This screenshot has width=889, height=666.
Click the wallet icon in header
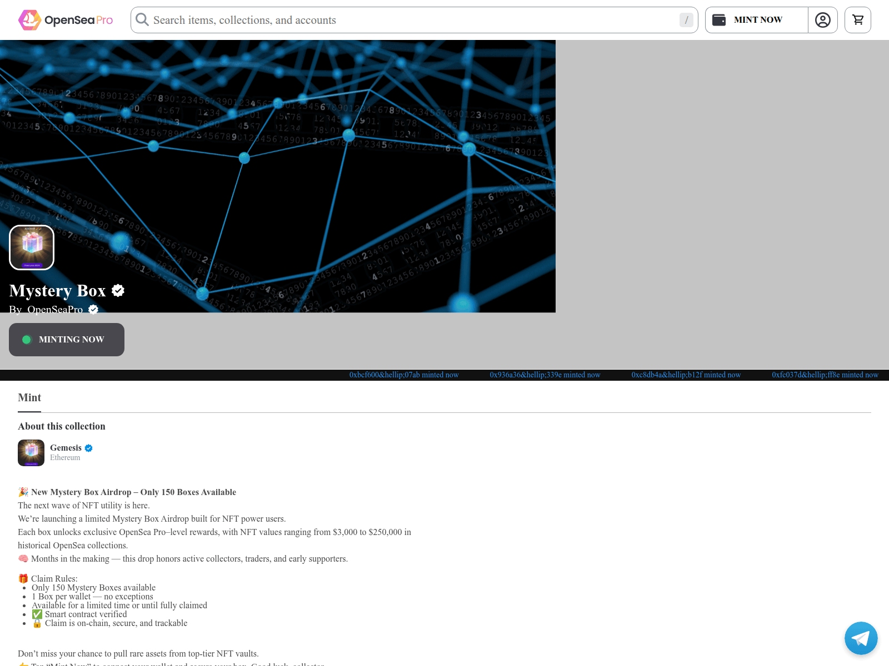pos(719,20)
